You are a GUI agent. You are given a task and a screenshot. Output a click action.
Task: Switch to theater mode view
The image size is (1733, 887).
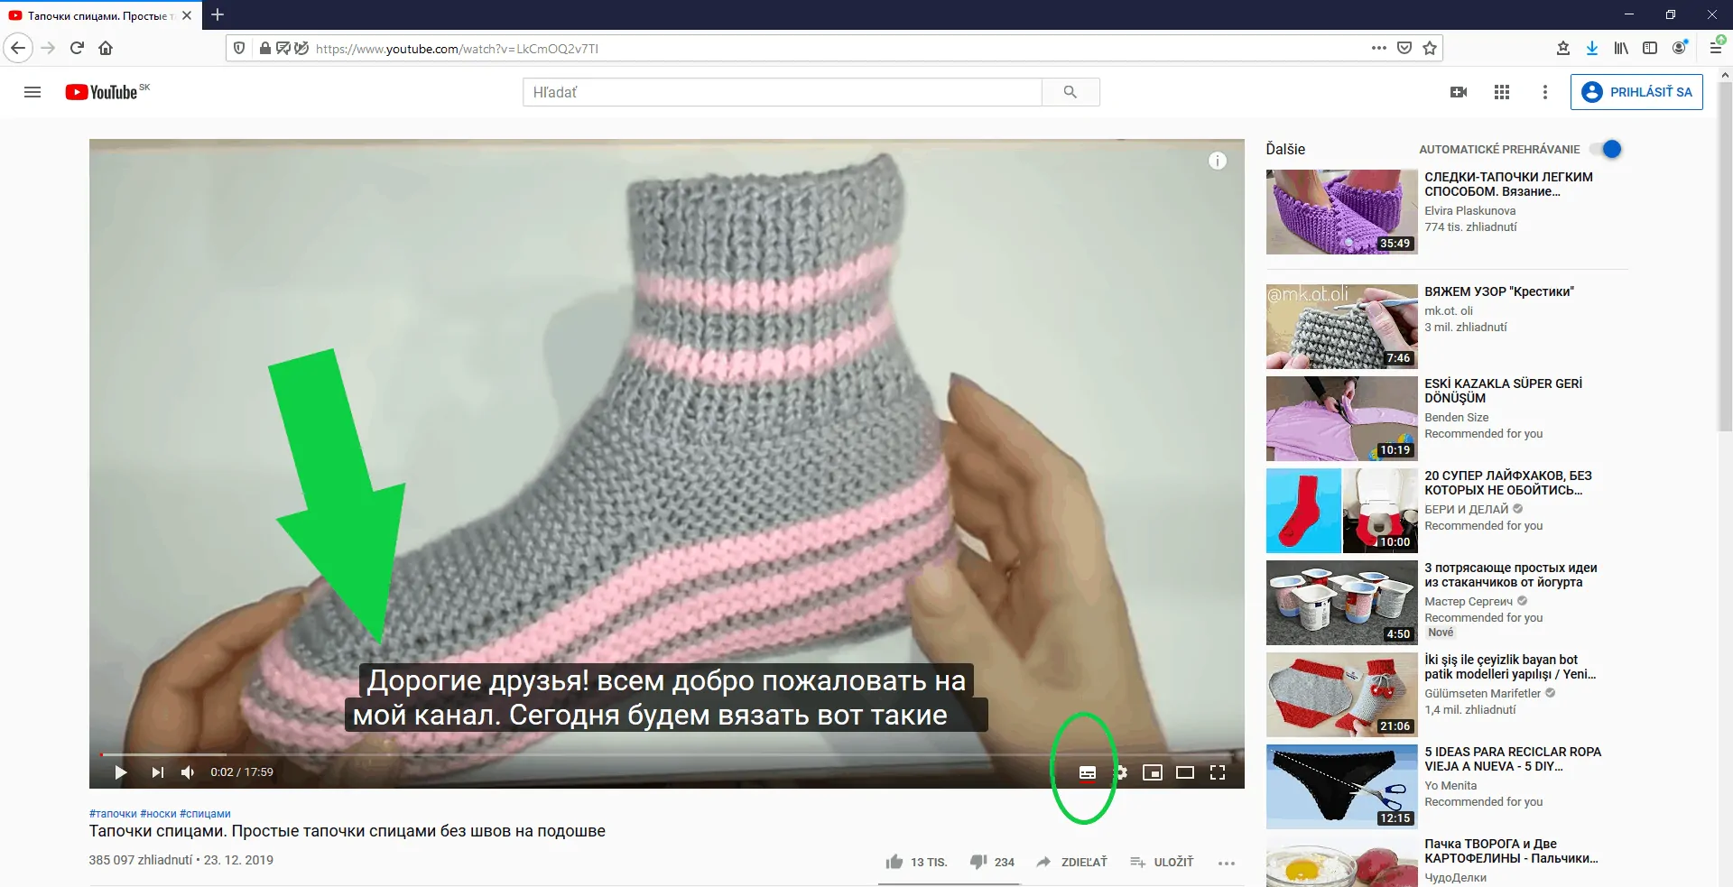point(1184,772)
